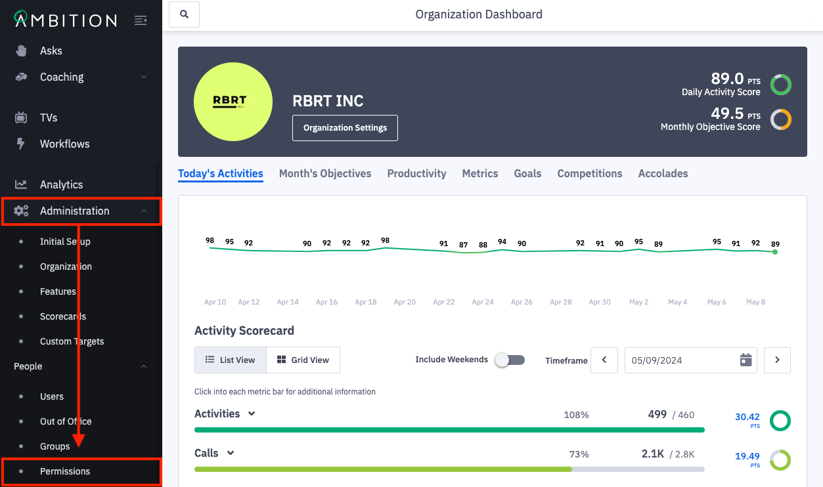Click the search magnifier icon button
This screenshot has width=823, height=487.
184,14
